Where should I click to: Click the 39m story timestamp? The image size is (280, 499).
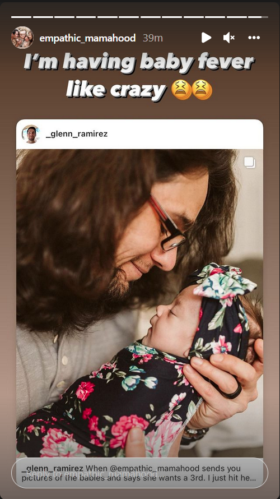(x=153, y=38)
